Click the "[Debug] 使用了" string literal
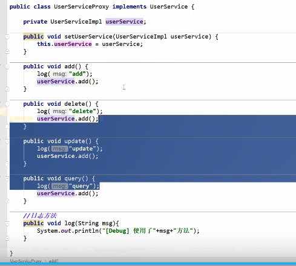Image resolution: width=296 pixels, height=266 pixels. click(x=129, y=231)
